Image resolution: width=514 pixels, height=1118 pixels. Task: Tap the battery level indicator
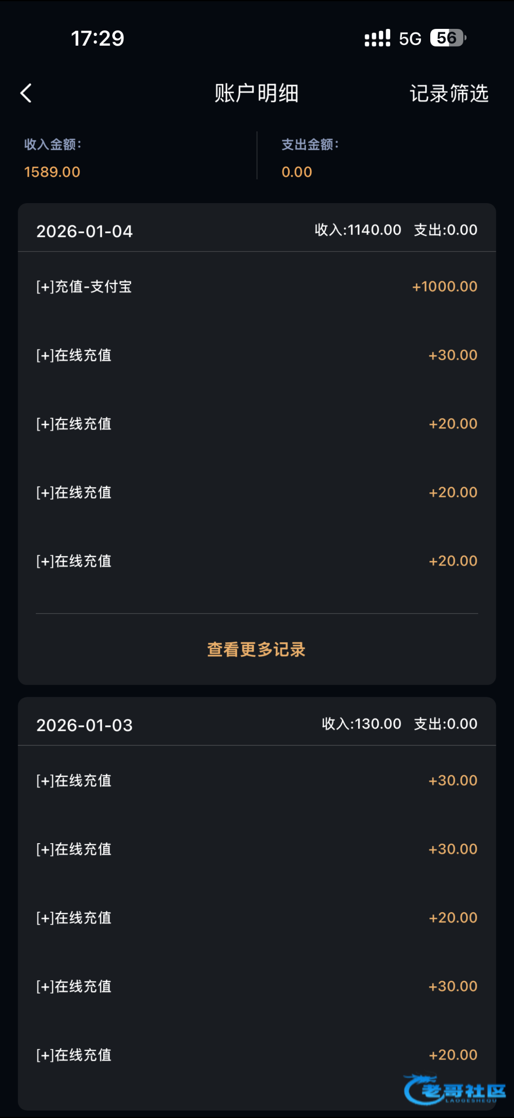(x=447, y=38)
